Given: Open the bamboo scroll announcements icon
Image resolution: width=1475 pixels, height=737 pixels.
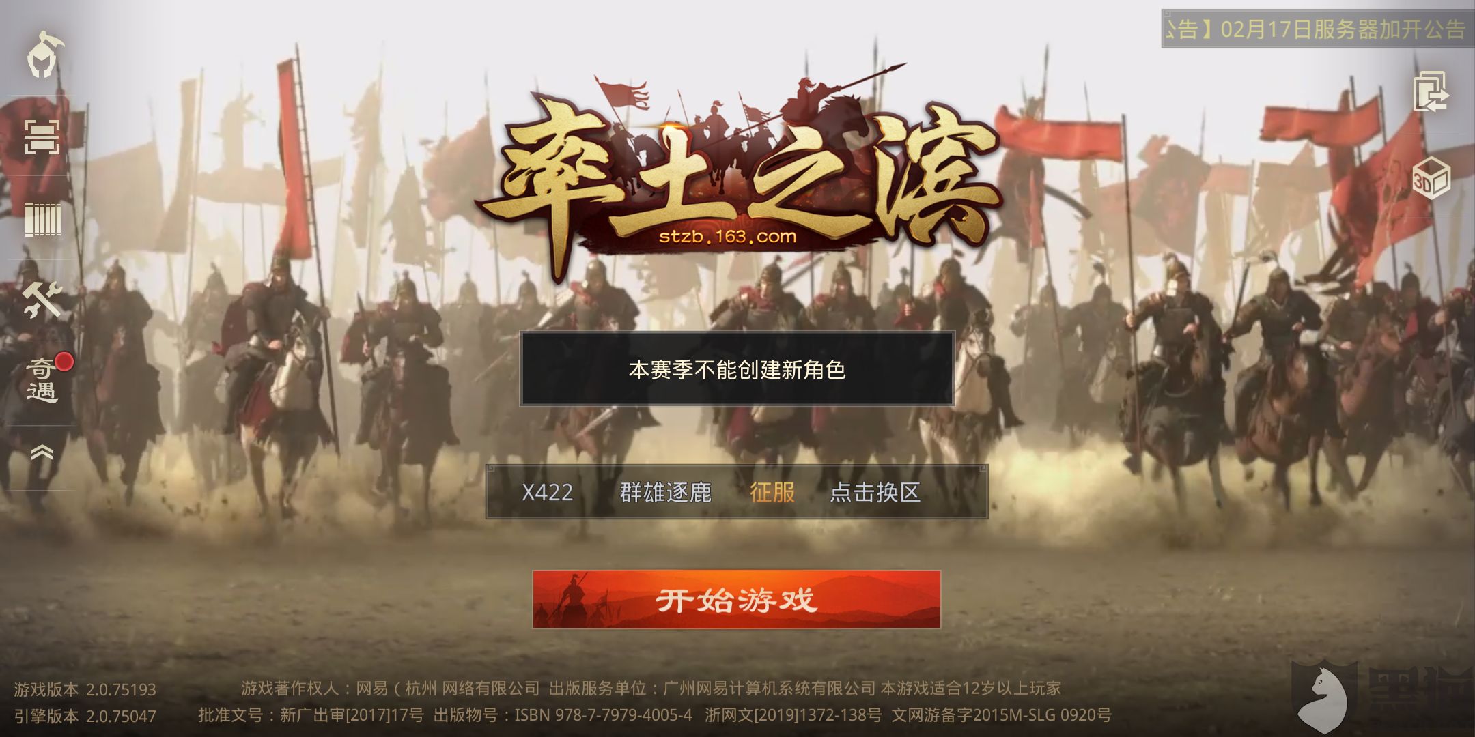Looking at the screenshot, I should (42, 220).
